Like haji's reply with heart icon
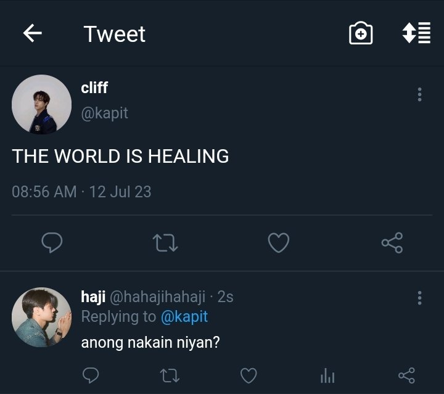The height and width of the screenshot is (394, 444). [x=249, y=376]
